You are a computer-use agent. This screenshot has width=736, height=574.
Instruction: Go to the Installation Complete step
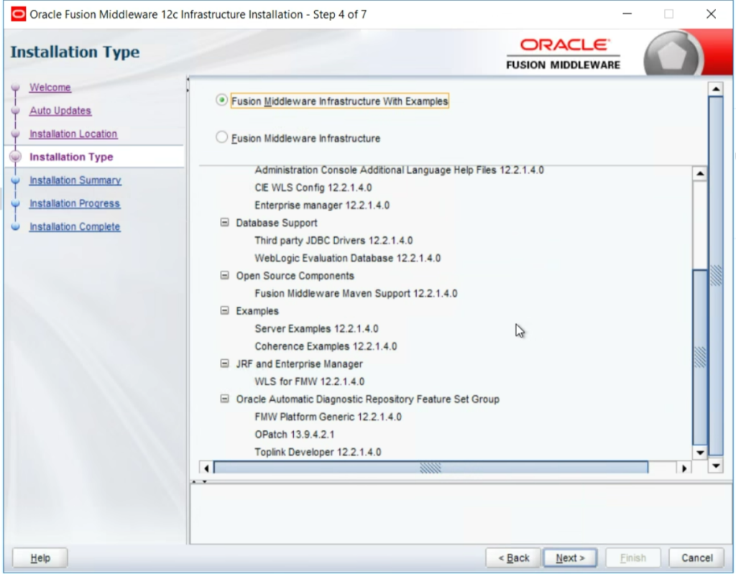(75, 227)
